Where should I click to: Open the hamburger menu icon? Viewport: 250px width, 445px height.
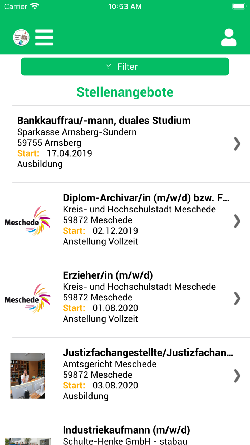pyautogui.click(x=44, y=38)
